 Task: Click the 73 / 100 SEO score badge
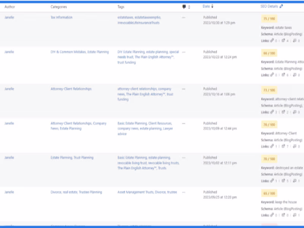(x=269, y=90)
